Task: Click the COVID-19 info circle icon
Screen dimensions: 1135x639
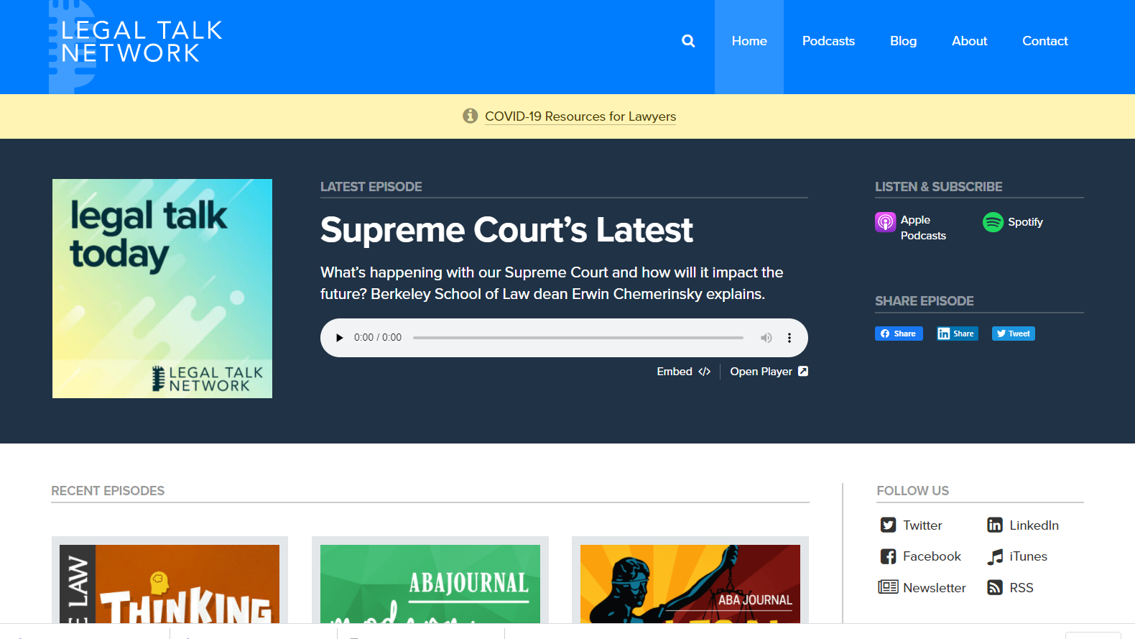Action: pyautogui.click(x=471, y=116)
